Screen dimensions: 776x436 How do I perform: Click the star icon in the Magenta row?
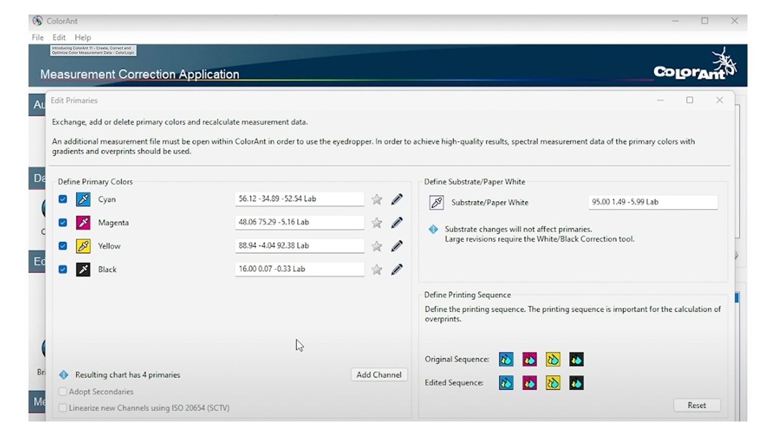click(x=377, y=223)
